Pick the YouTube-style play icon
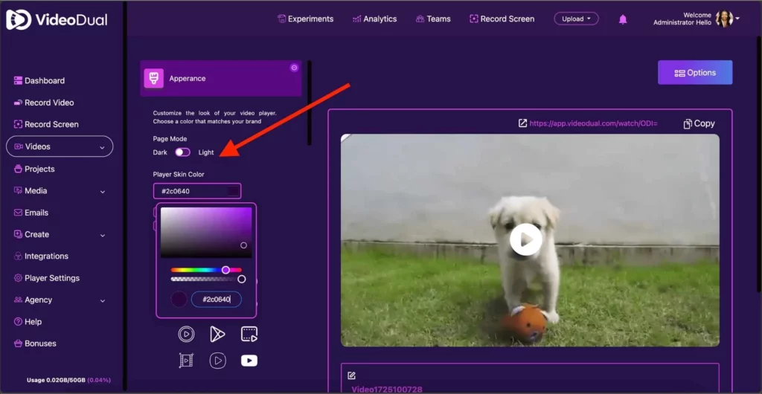Screen dimensions: 762x394 [x=249, y=361]
